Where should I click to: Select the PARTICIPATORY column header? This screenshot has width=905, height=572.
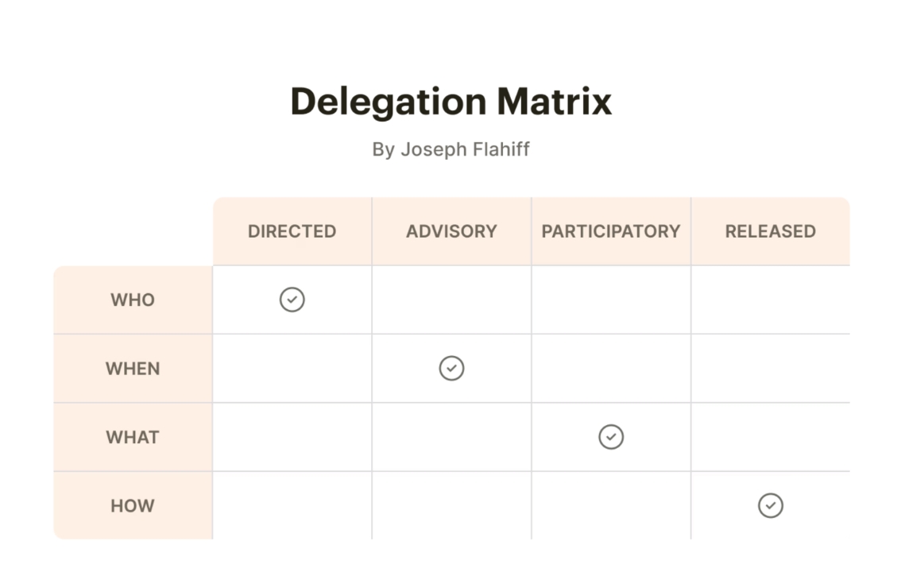611,231
